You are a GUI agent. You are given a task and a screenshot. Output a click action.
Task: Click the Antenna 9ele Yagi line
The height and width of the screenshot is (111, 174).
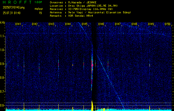[x=90, y=12]
